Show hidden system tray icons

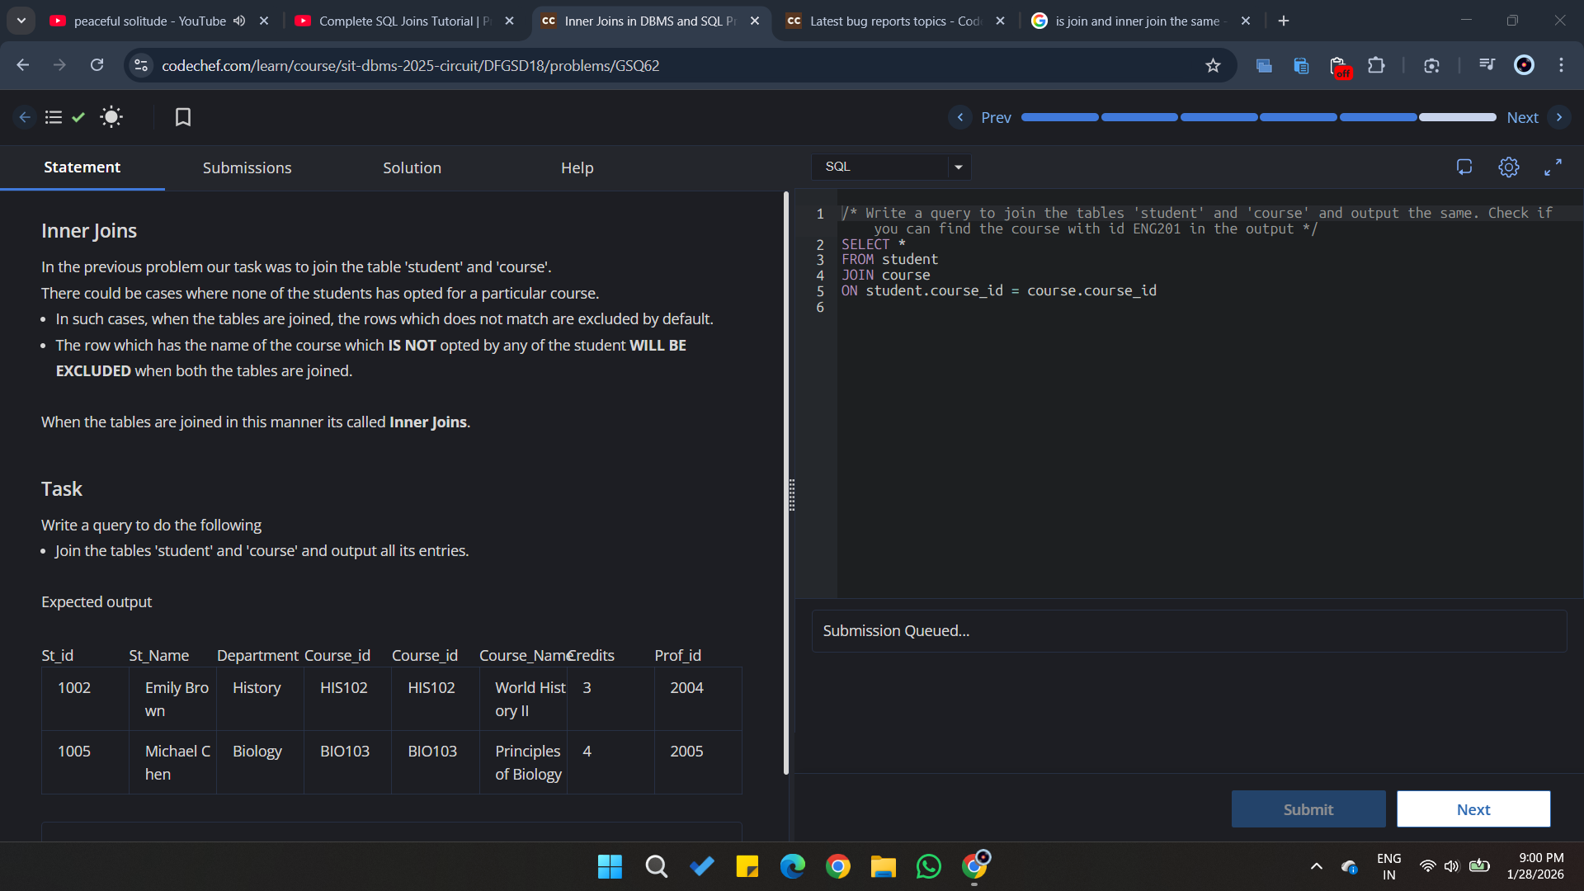[1317, 866]
